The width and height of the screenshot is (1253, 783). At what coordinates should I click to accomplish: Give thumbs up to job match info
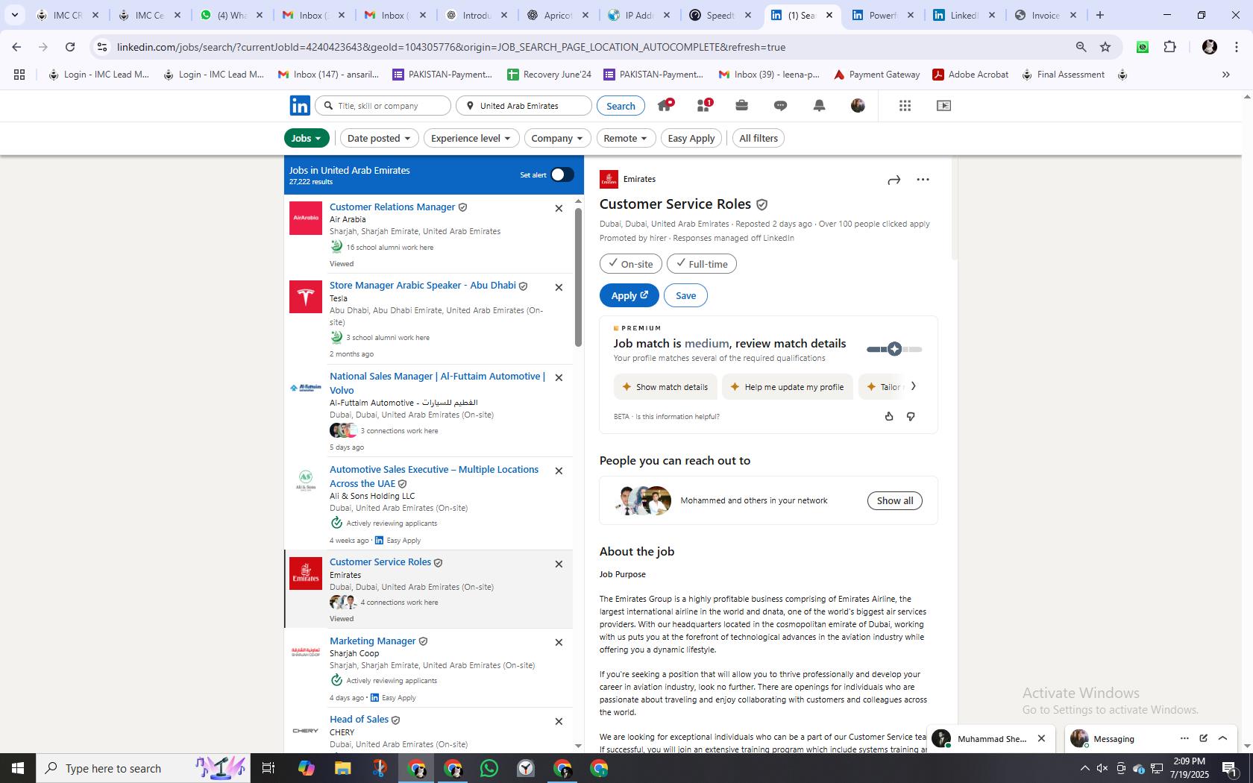tap(889, 416)
